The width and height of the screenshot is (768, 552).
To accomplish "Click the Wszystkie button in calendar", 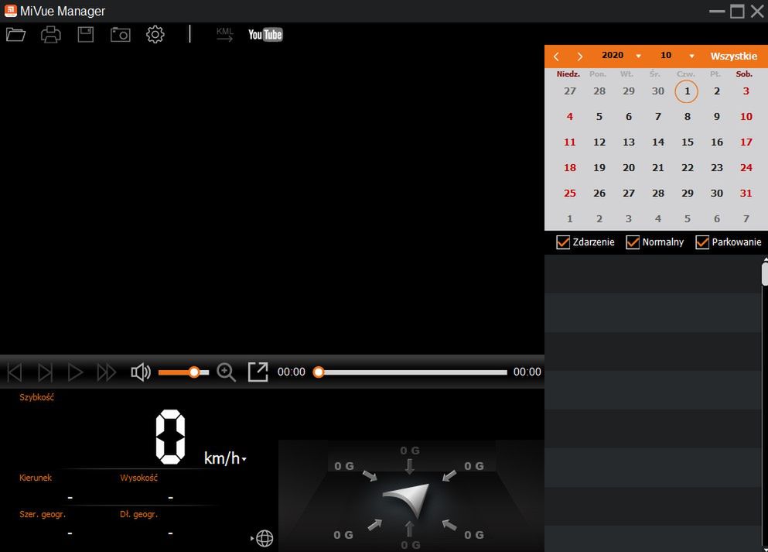I will coord(734,57).
